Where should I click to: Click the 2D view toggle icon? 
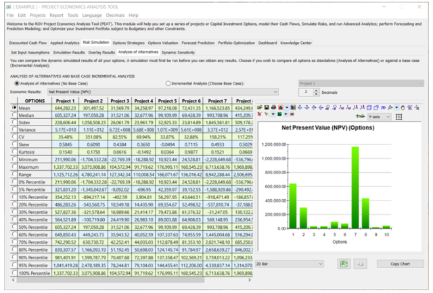pos(383,107)
